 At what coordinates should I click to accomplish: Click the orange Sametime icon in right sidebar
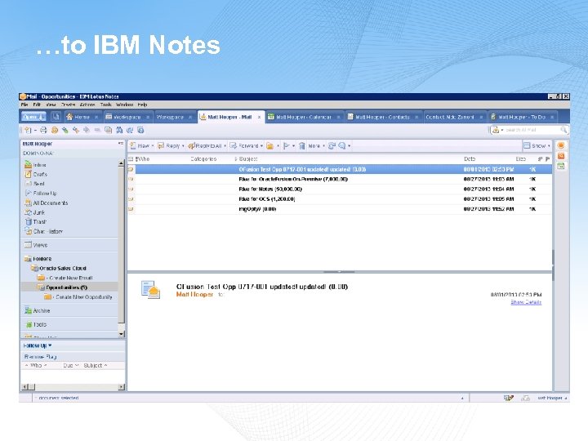561,146
